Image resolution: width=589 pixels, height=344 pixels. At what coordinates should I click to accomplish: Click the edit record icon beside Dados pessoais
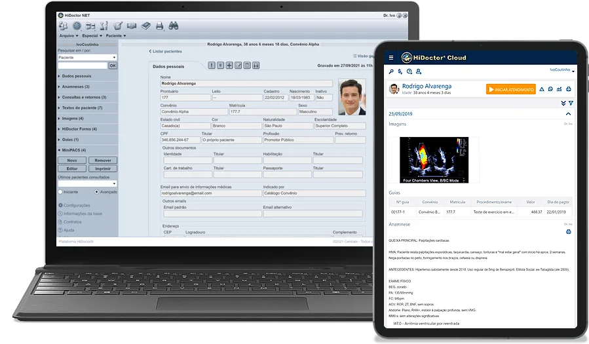(238, 66)
